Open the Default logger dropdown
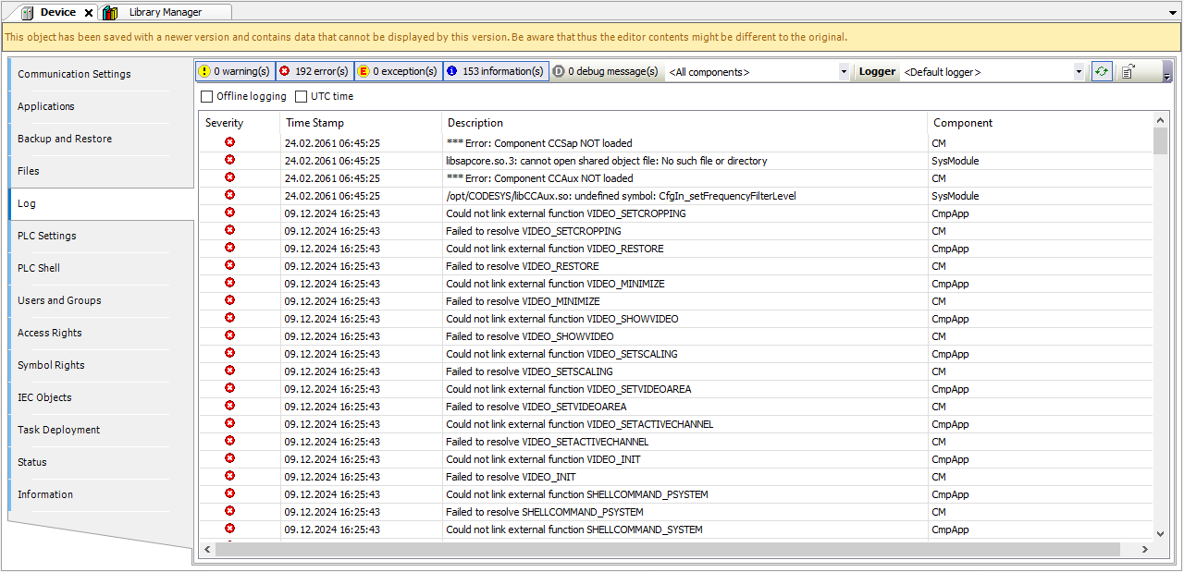The width and height of the screenshot is (1184, 572). point(1079,72)
